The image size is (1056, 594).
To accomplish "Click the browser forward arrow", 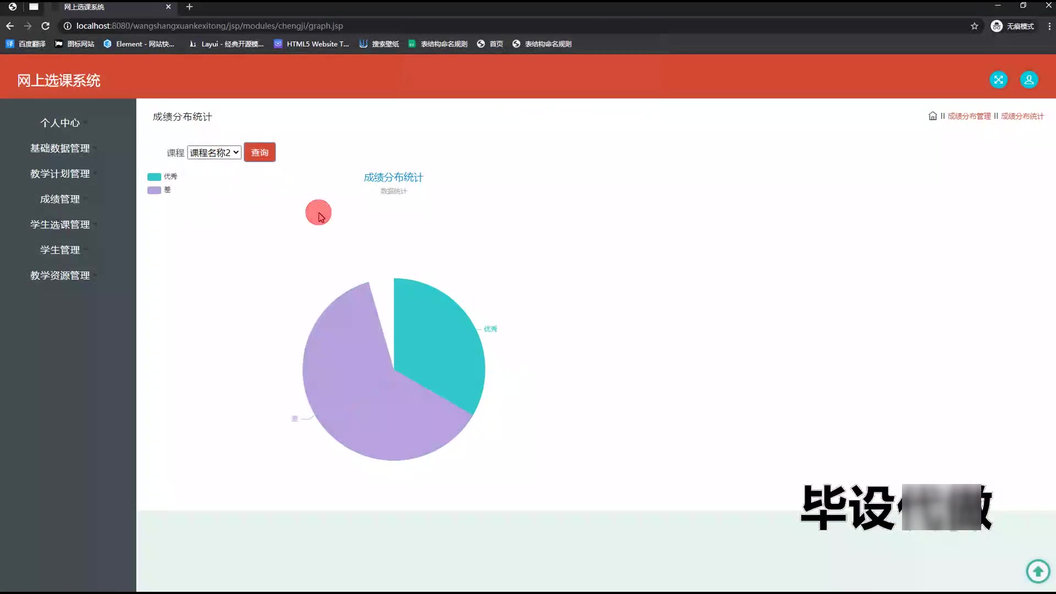I will click(28, 26).
